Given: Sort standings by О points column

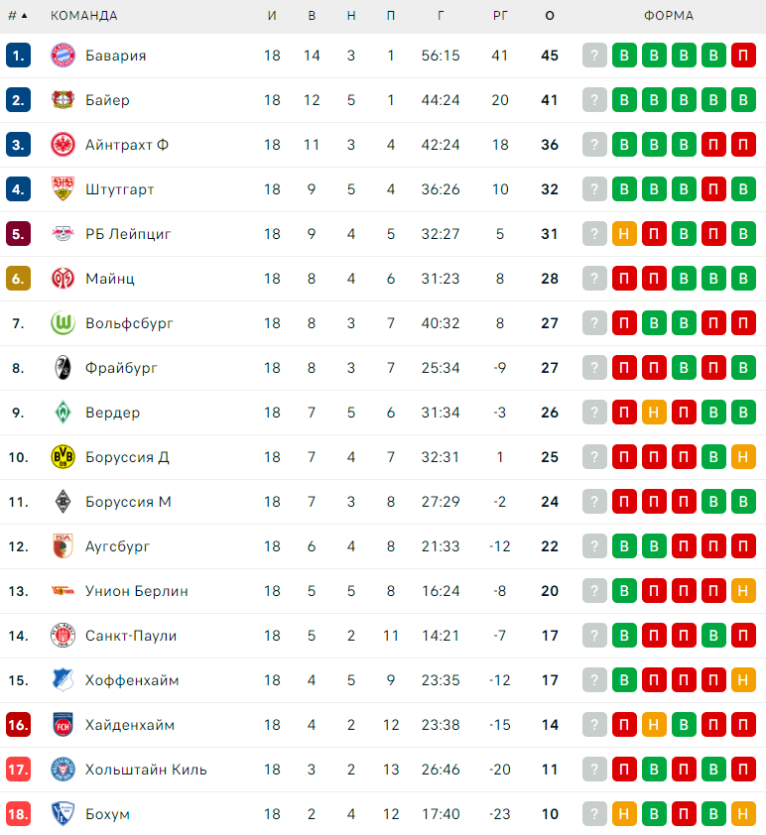Looking at the screenshot, I should pyautogui.click(x=550, y=16).
